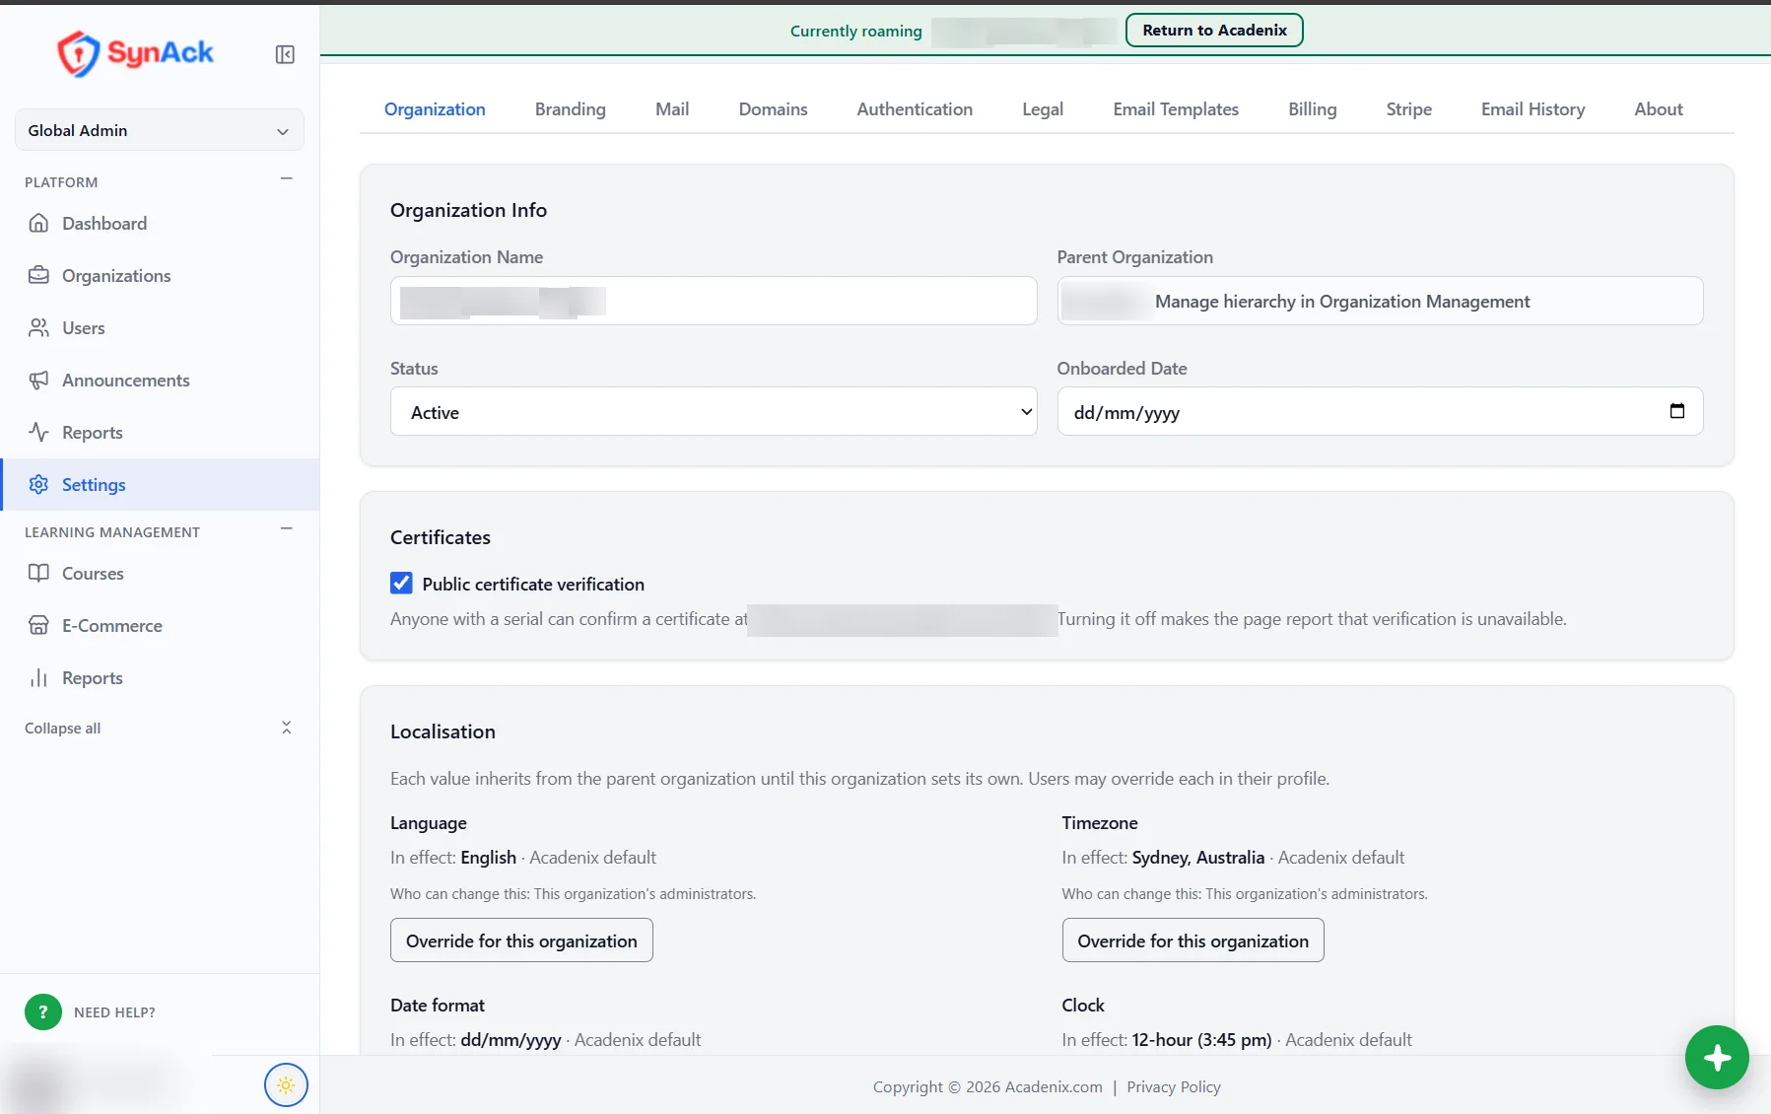
Task: Click the E-Commerce storefront icon
Action: tap(38, 625)
